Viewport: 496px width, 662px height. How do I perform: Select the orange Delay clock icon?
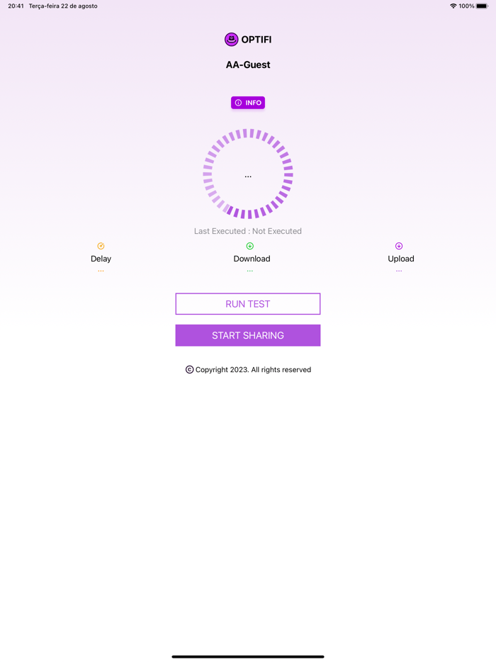(x=101, y=245)
